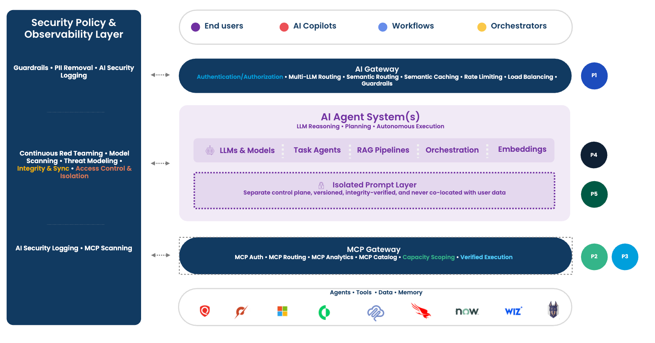Toggle the red AI Copilots indicator dot
Screen dimensions: 655x343
pos(284,26)
